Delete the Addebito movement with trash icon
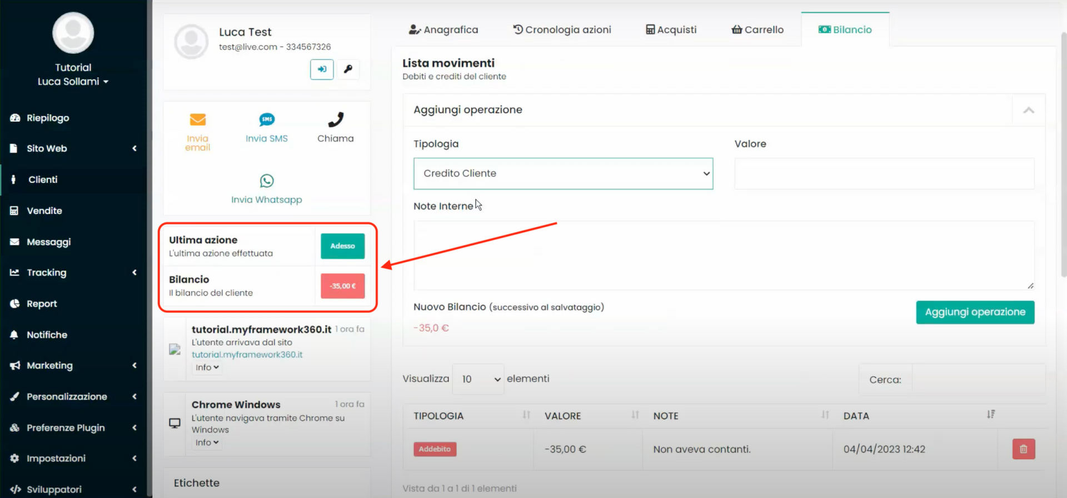1067x498 pixels. [1023, 449]
